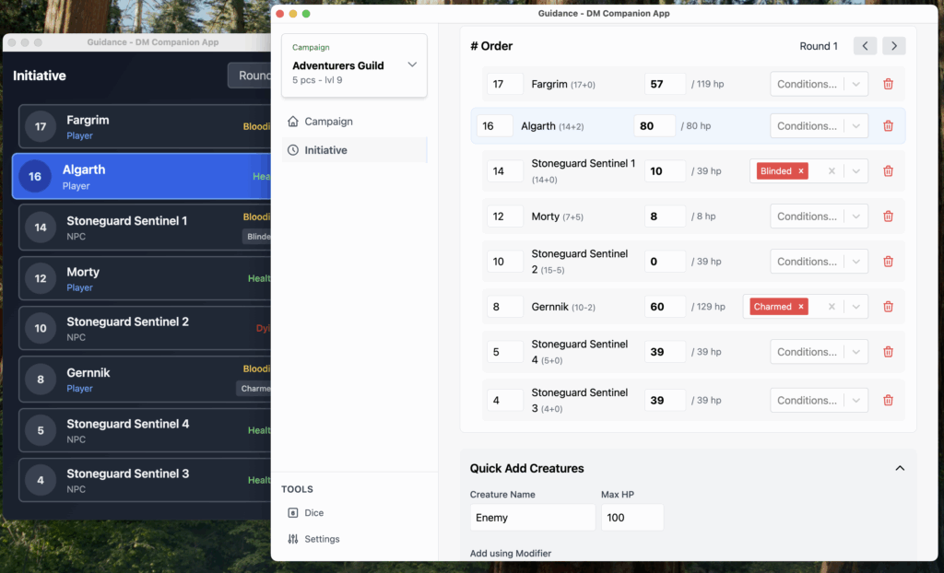Open Algarth's Conditions dropdown
Viewport: 944px width, 573px height.
click(819, 126)
